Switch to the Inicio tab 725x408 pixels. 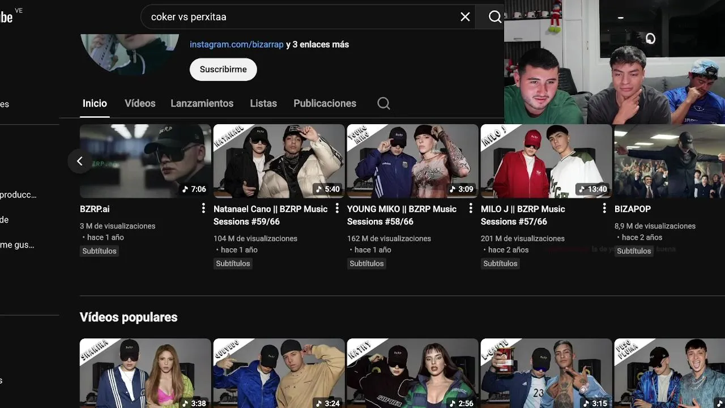pyautogui.click(x=95, y=103)
